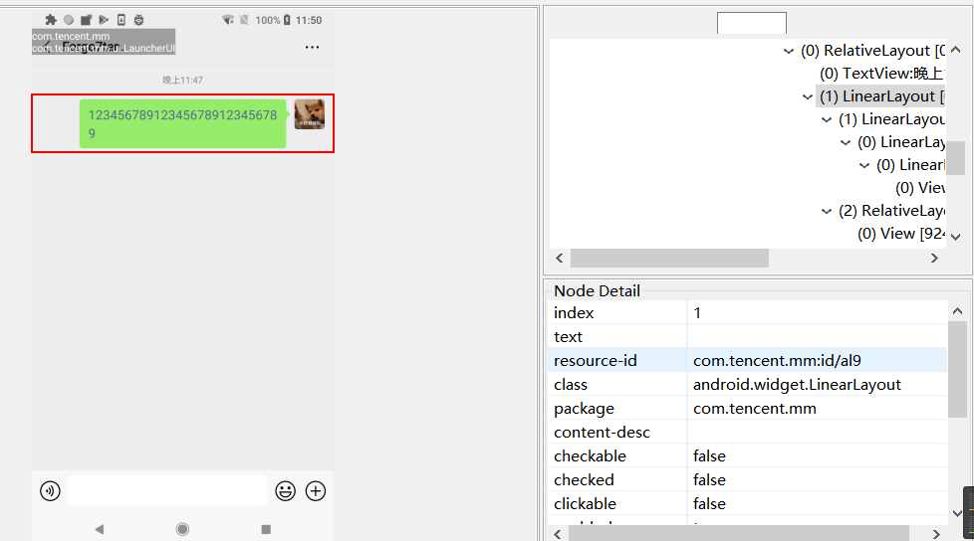This screenshot has width=974, height=541.
Task: Collapse the nested (1) LinearLayout child node
Action: coord(827,119)
